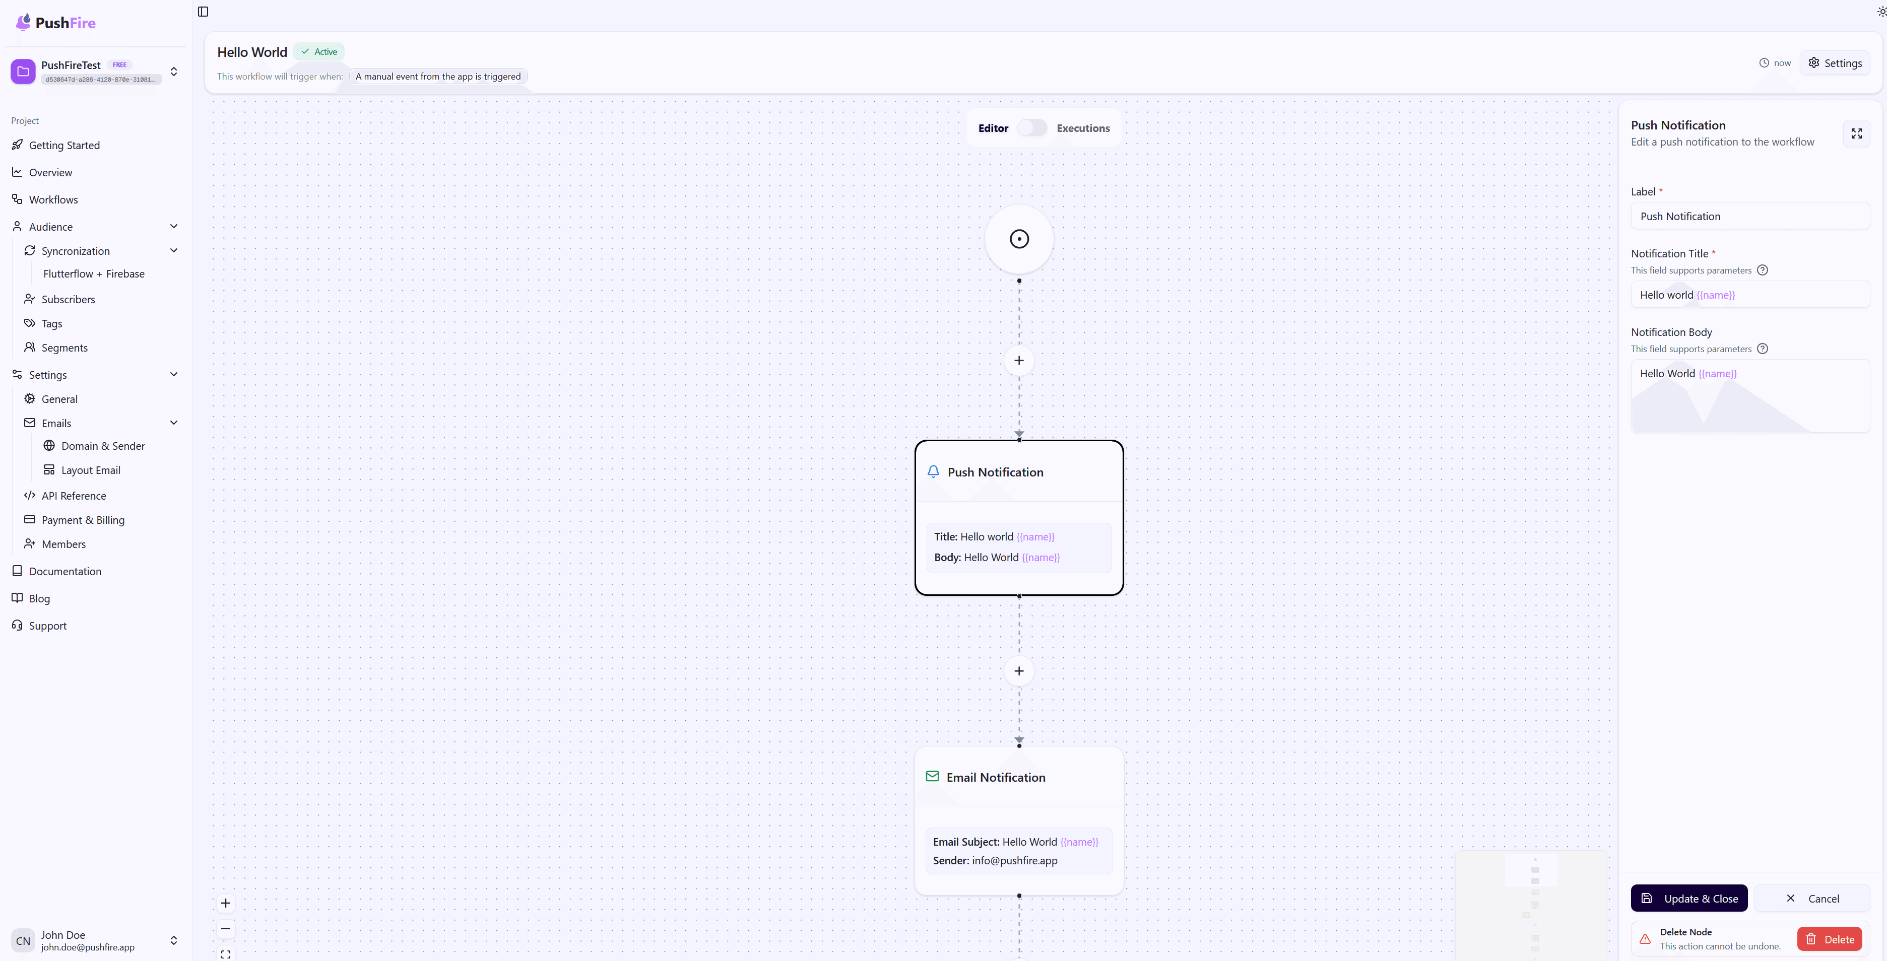The image size is (1887, 961).
Task: Delete the node with Delete button
Action: pos(1829,939)
